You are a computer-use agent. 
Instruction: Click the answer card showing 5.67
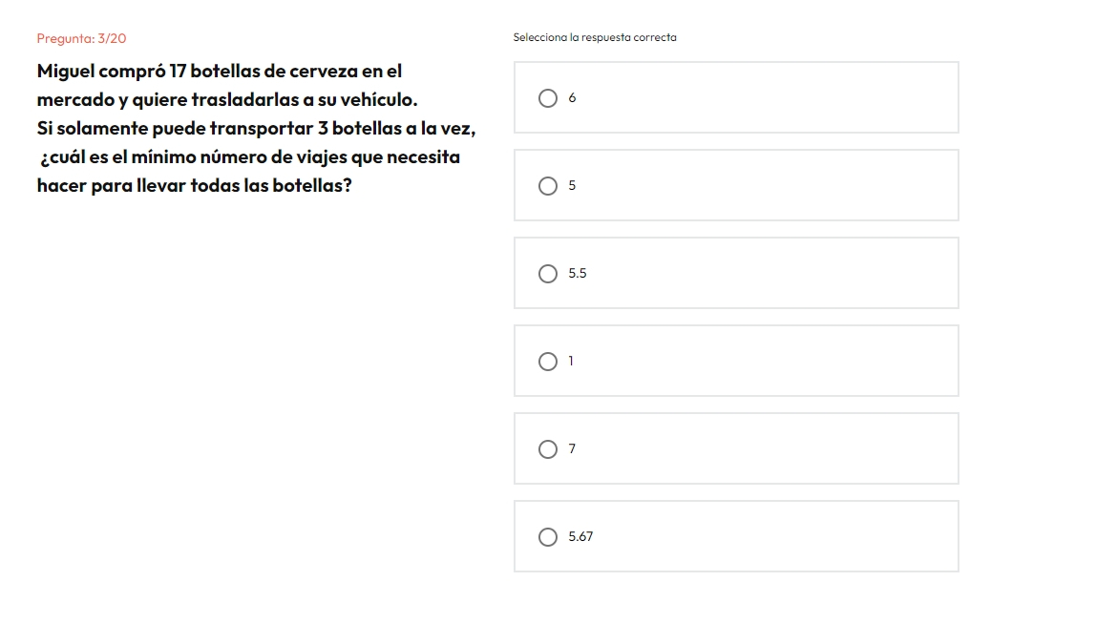coord(736,536)
